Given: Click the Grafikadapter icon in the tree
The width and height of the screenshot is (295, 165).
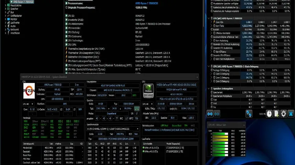Looking at the screenshot, I should 9,15.
